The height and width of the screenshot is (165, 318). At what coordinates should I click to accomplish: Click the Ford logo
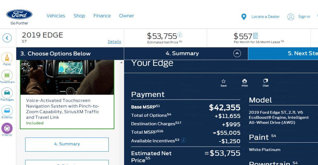pos(19,15)
